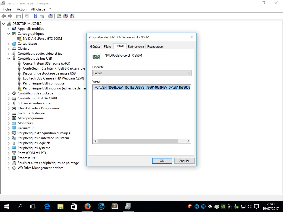Screen dimensions: 283x212
Task: Switch to the Pilote tab
Action: pos(108,46)
